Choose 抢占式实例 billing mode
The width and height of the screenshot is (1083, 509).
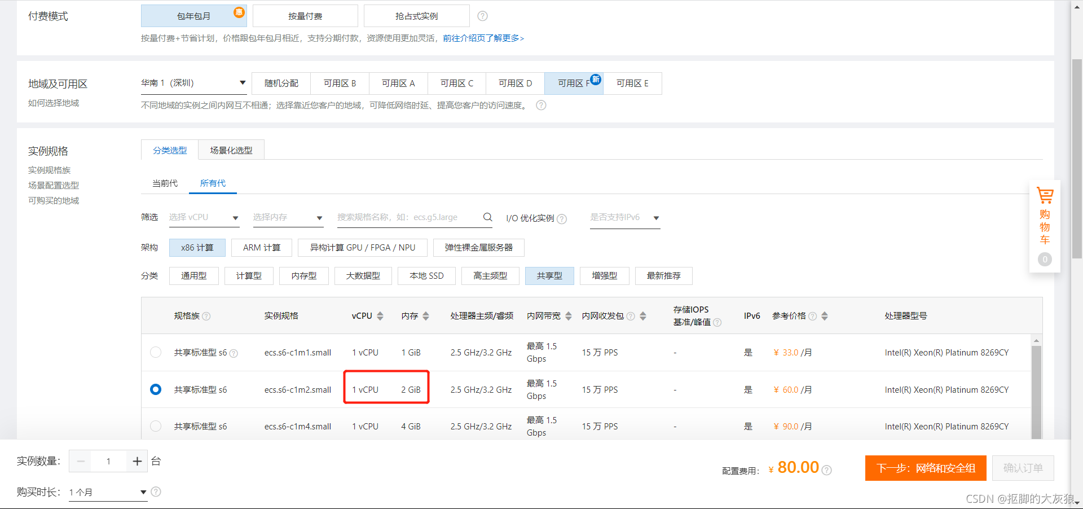tap(416, 16)
